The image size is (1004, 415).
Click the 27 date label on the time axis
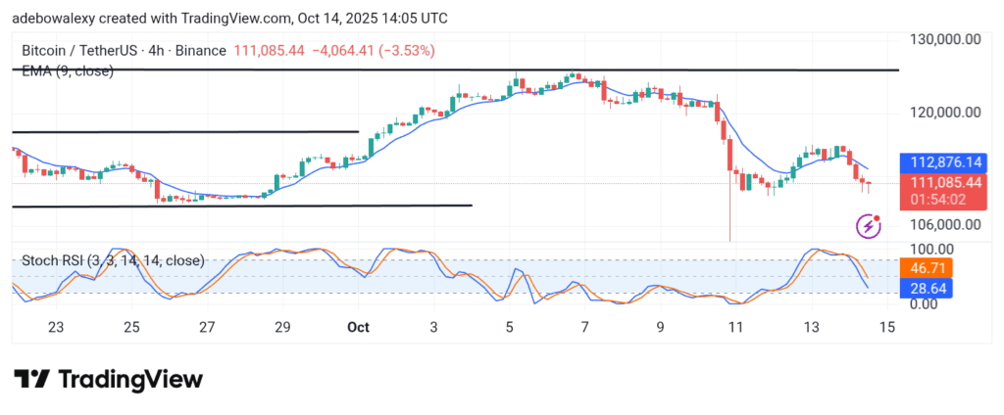[x=207, y=327]
